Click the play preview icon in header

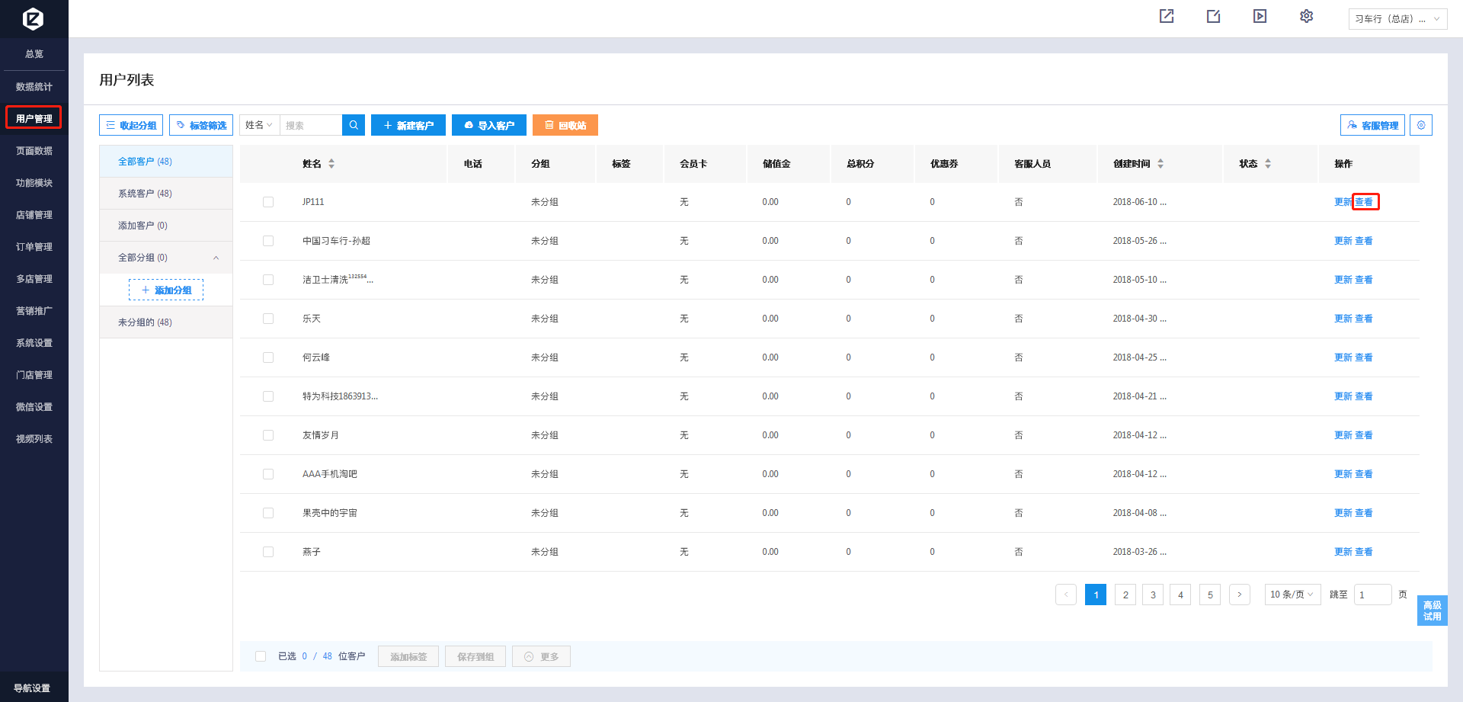(1260, 17)
